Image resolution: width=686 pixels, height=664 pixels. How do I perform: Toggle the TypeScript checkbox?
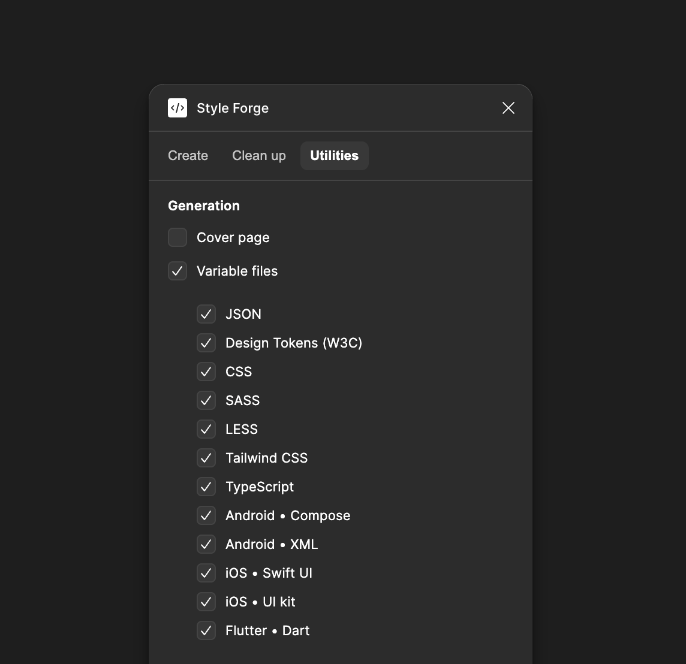coord(206,487)
